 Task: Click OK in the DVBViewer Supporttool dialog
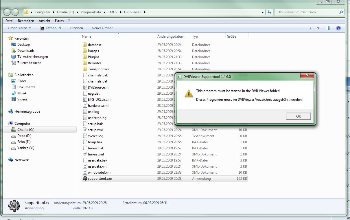(298, 116)
